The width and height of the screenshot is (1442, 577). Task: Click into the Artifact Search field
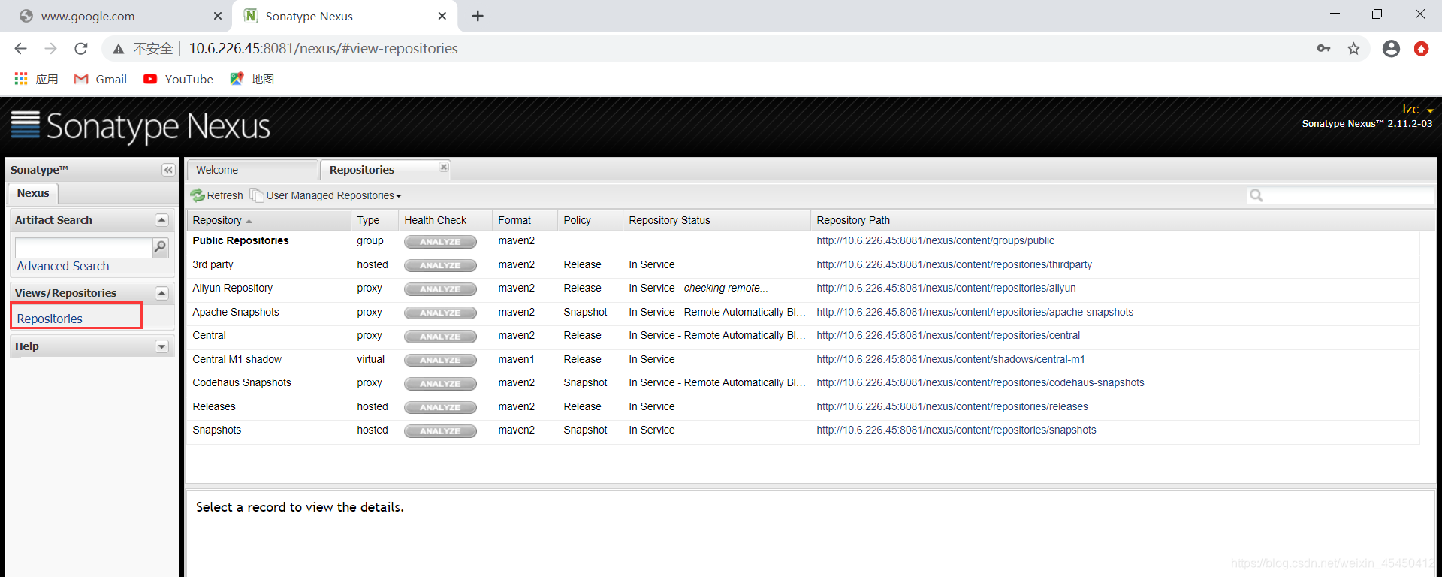click(x=83, y=247)
